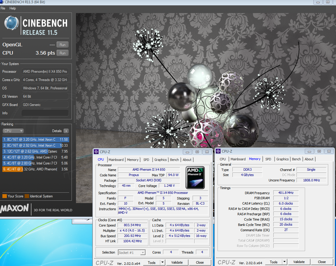The height and width of the screenshot is (266, 336).
Task: Run the CPU benchmark
Action: coord(63,53)
